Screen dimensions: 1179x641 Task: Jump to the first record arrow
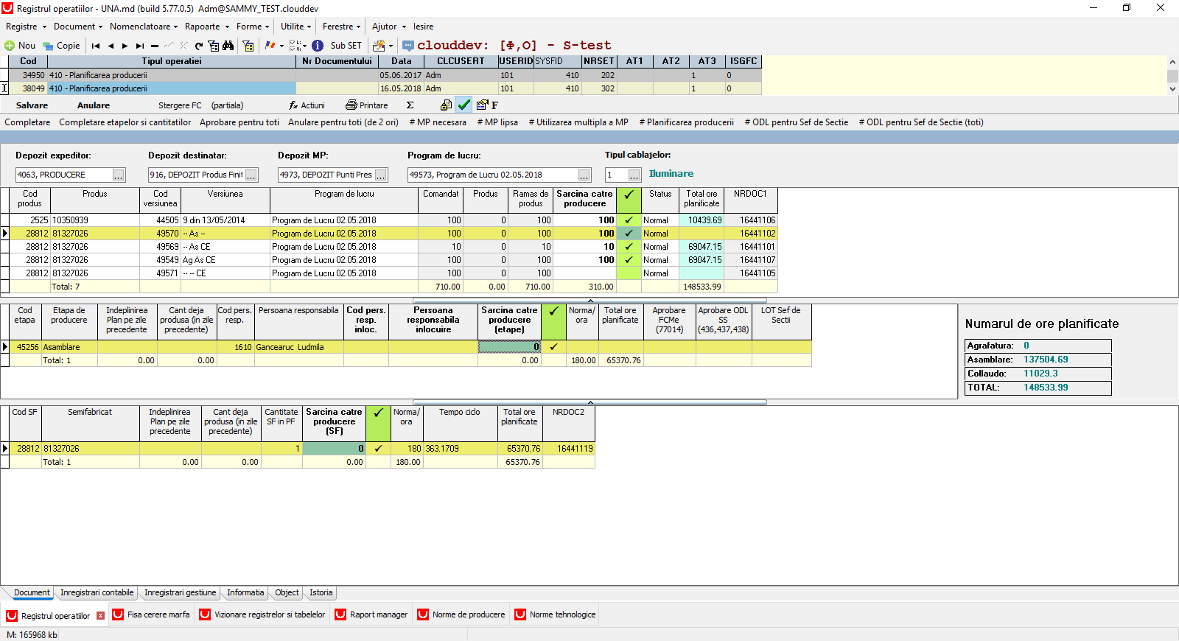click(96, 46)
